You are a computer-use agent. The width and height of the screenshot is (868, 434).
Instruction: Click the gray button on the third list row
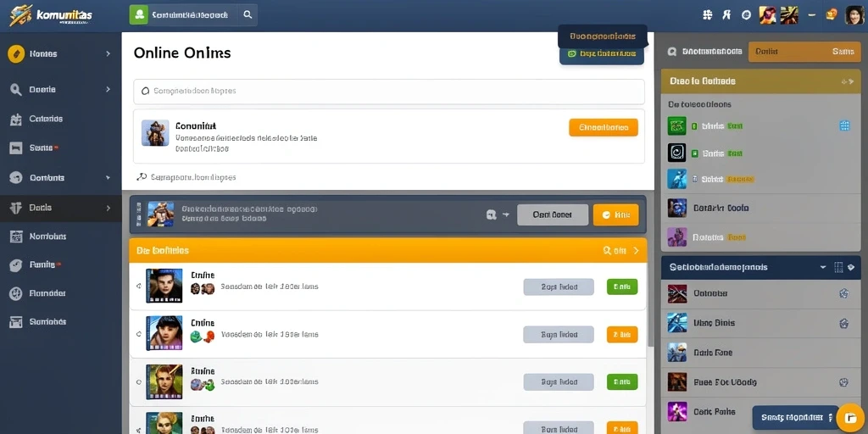[559, 382]
